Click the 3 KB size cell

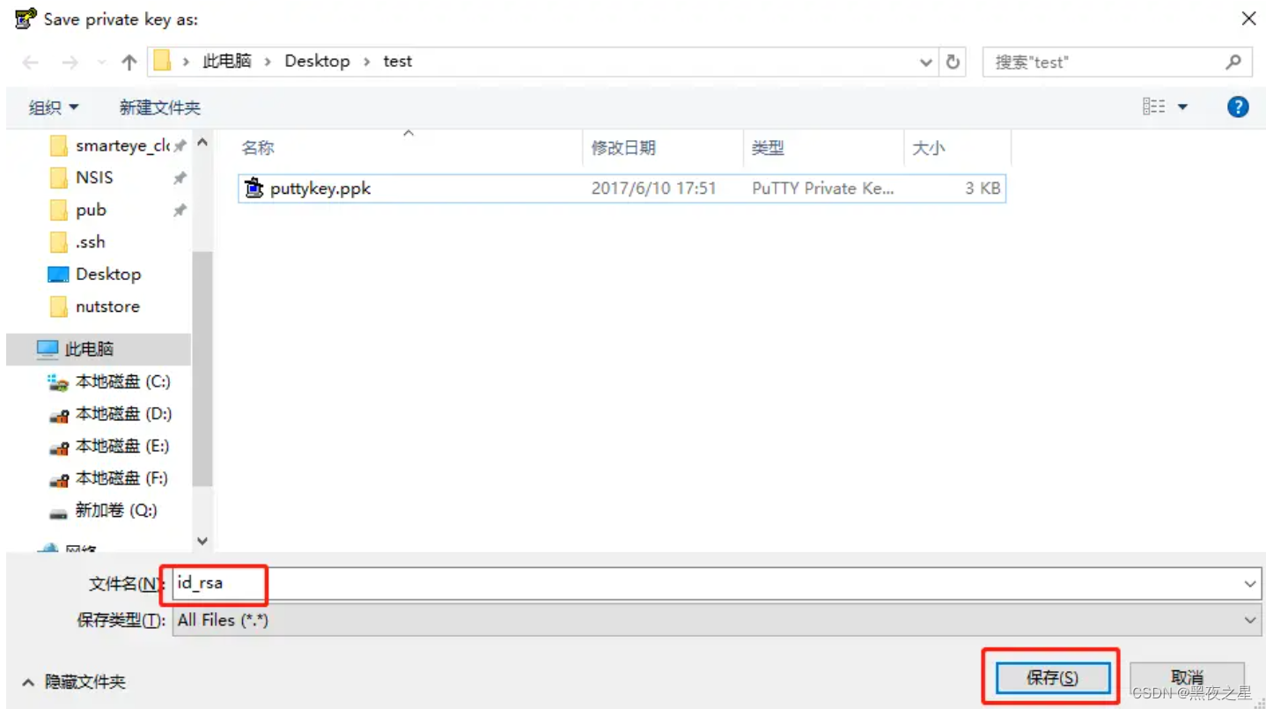click(x=983, y=188)
